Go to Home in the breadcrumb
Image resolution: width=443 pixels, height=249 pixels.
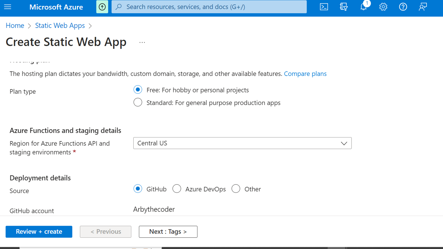(x=15, y=26)
